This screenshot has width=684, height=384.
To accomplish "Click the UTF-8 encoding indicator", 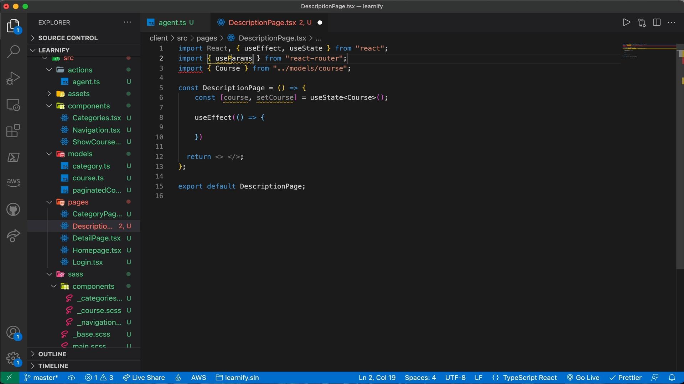I will pos(455,378).
